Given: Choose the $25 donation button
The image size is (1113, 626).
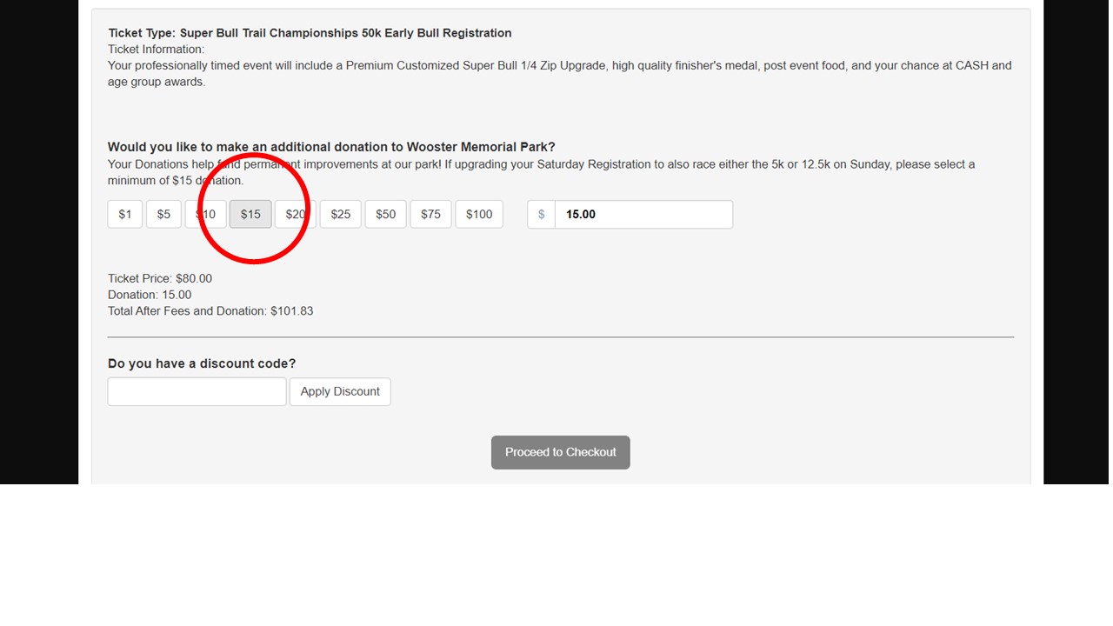Looking at the screenshot, I should click(340, 215).
